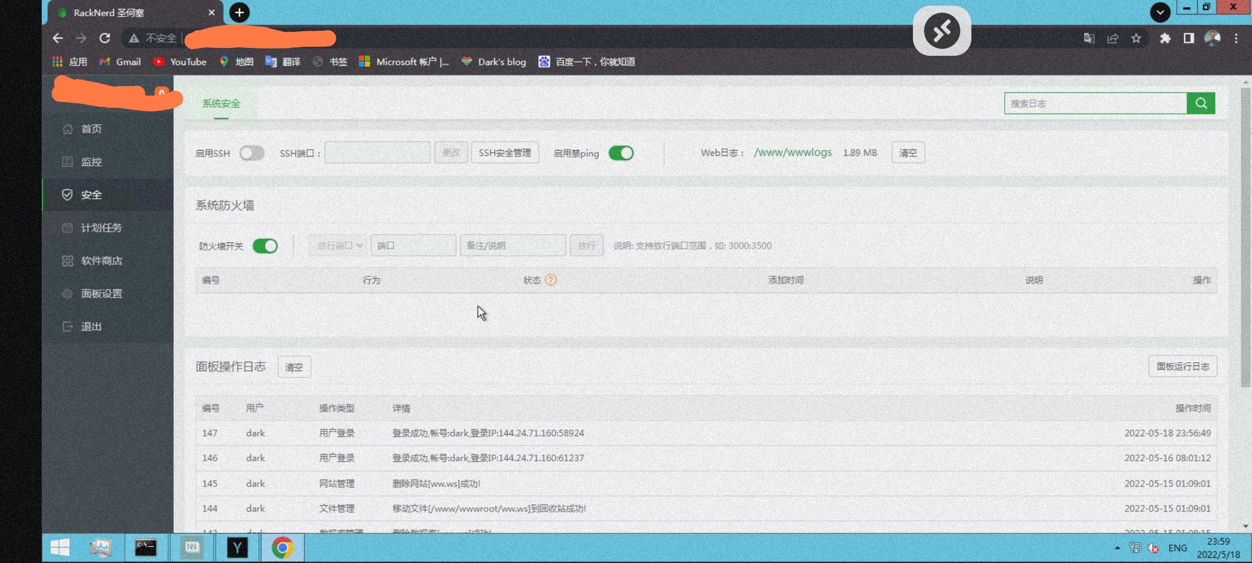Open the 面板运行日志 button
The width and height of the screenshot is (1252, 563).
pos(1183,366)
